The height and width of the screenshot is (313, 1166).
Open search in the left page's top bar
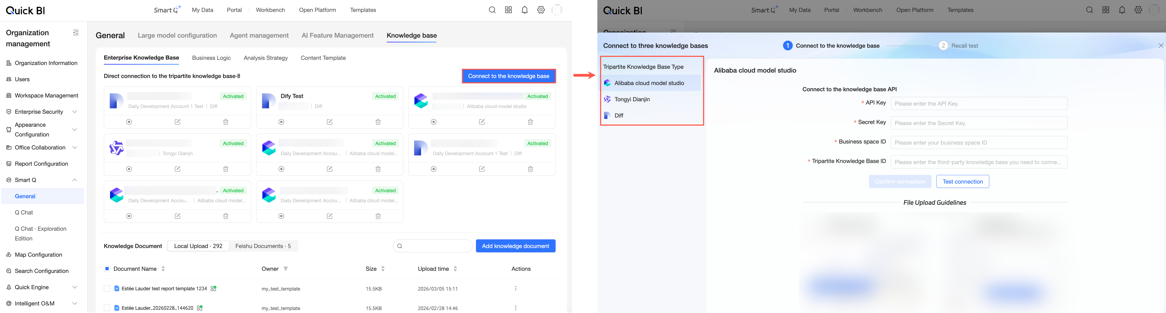tap(492, 10)
